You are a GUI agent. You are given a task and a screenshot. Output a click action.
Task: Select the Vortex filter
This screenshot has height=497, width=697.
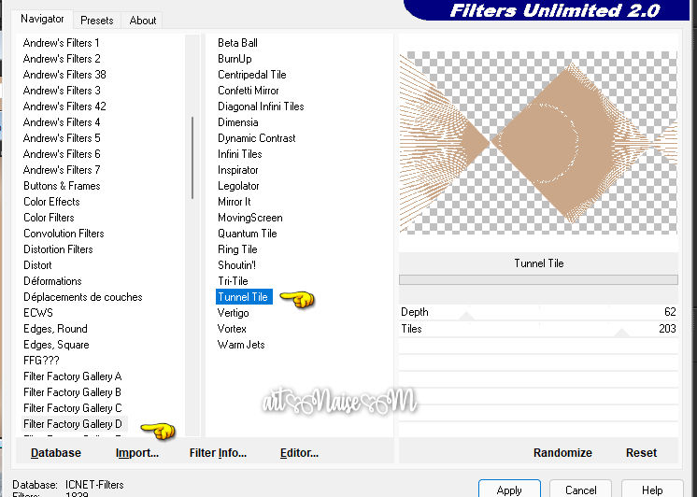click(x=232, y=329)
